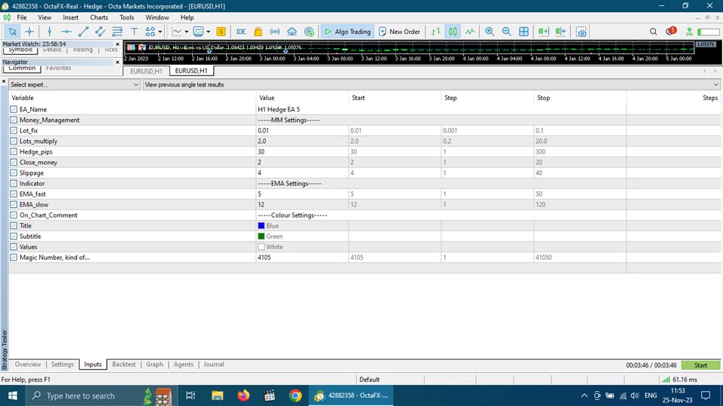Screen dimensions: 723x406
Task: Toggle the EMA_fast checkbox
Action: pyautogui.click(x=14, y=194)
